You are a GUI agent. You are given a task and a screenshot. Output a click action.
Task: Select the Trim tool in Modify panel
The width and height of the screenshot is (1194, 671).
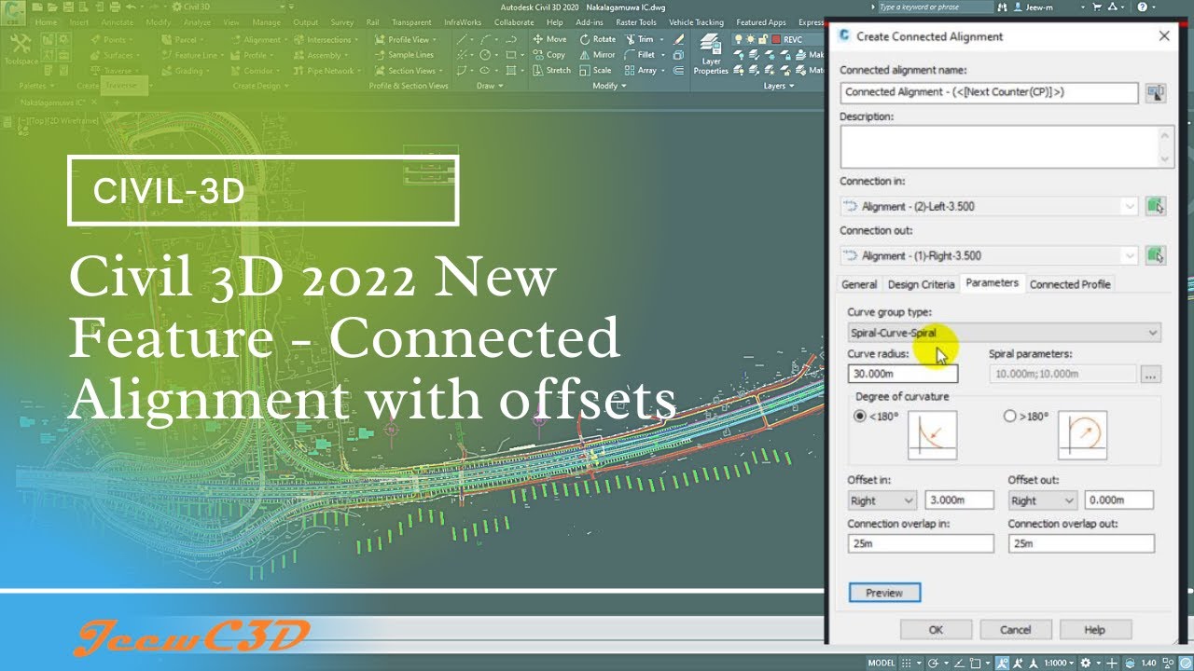[639, 39]
